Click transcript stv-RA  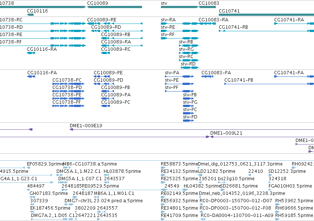click(x=180, y=24)
